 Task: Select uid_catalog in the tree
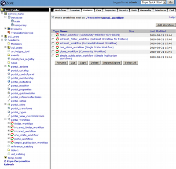[x=18, y=154]
